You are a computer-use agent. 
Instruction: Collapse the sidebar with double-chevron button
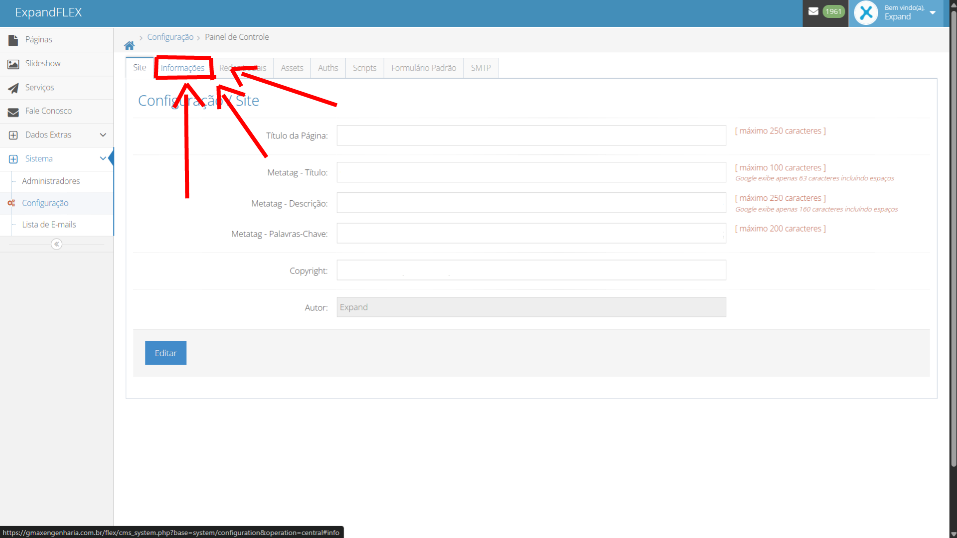(x=56, y=244)
